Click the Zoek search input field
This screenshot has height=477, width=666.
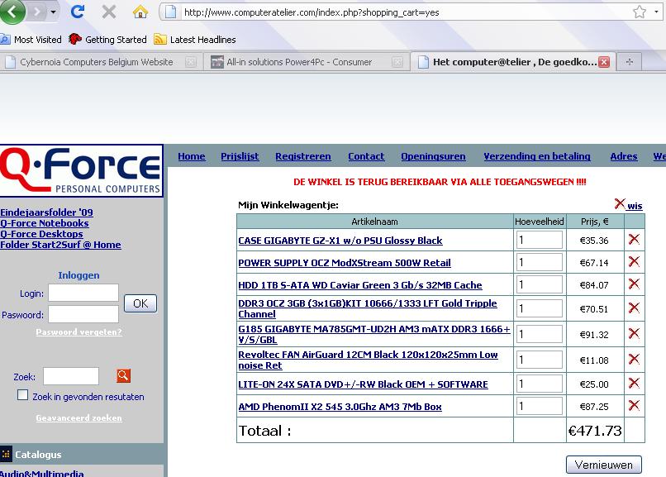(71, 376)
